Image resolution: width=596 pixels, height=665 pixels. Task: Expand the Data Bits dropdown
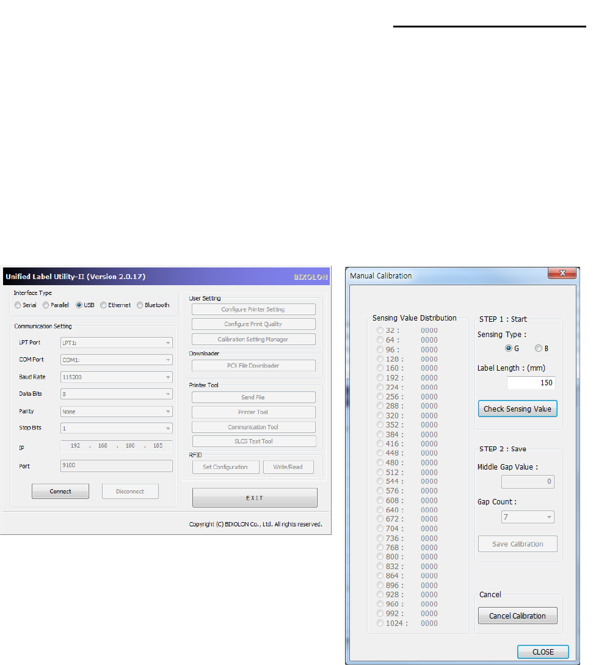point(117,394)
